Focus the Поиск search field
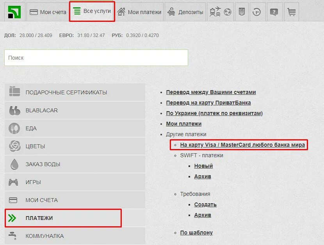Viewport: 324px width, 245px height. tap(96, 58)
